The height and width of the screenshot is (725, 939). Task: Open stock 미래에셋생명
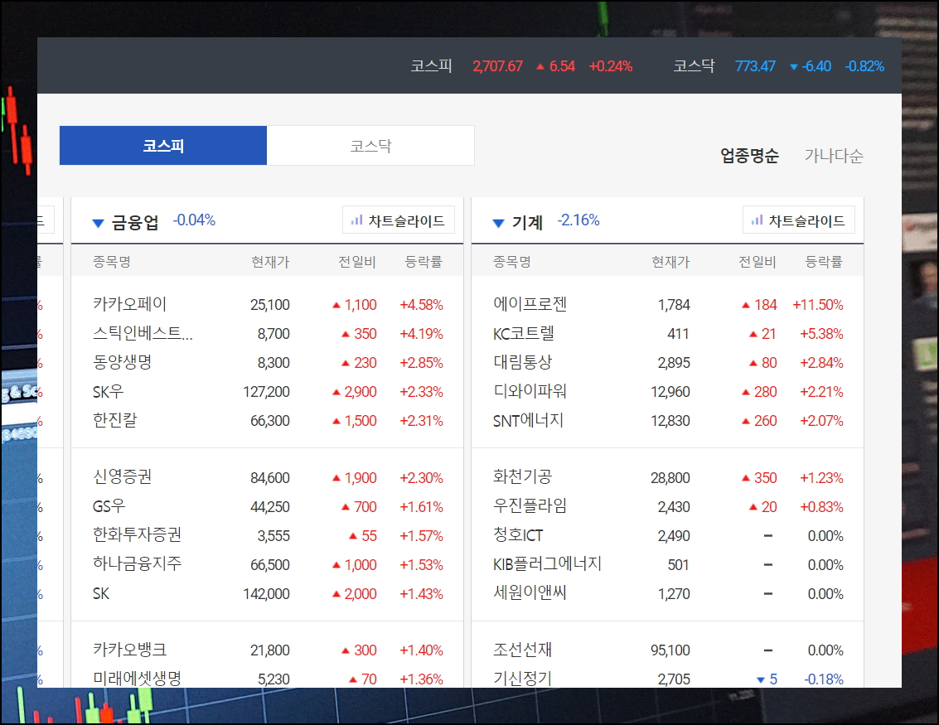tap(137, 679)
